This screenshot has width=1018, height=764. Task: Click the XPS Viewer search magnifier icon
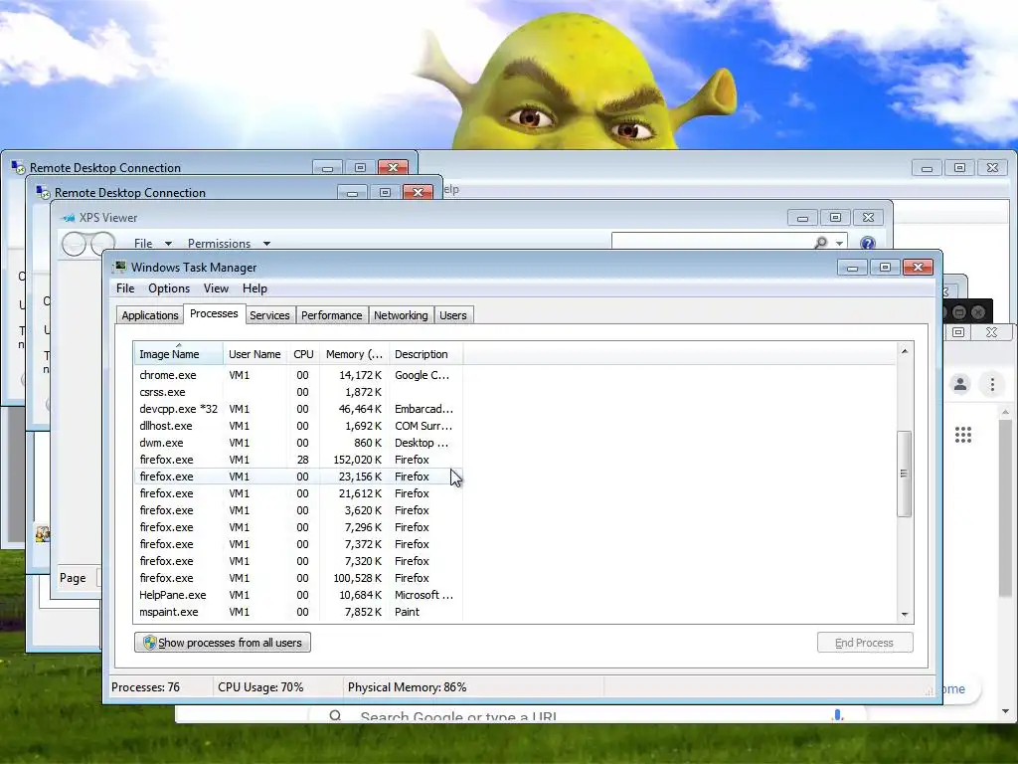[x=820, y=243]
